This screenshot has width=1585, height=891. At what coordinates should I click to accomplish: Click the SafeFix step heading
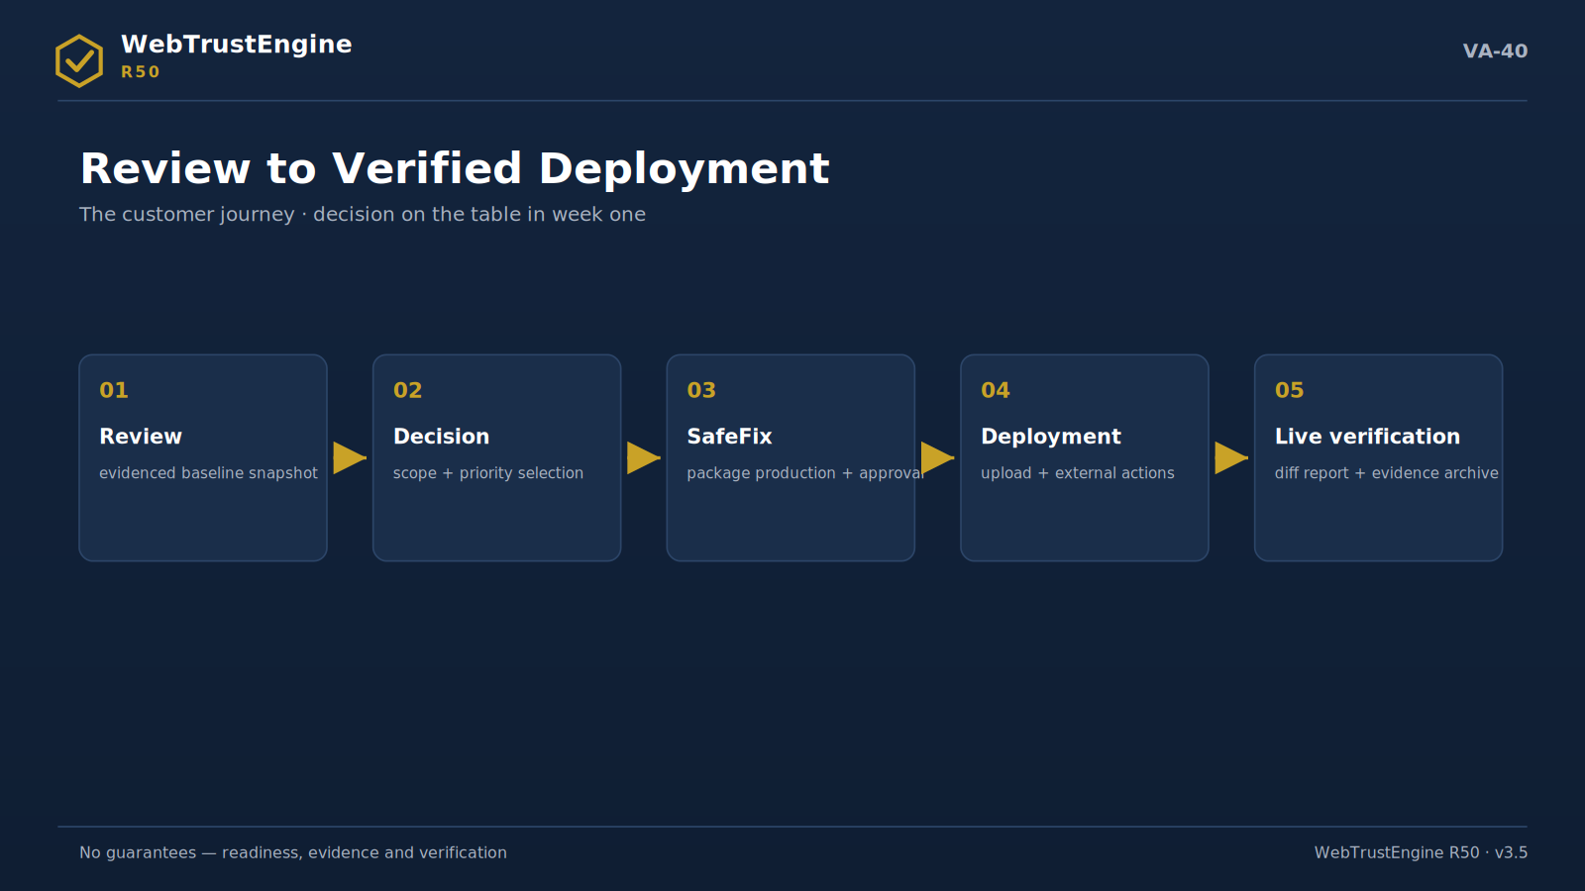730,437
